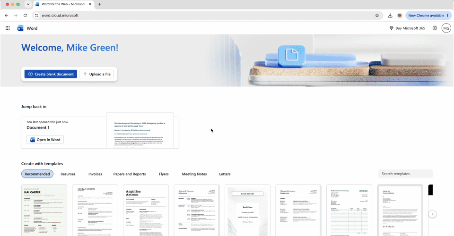Expand the tab search dropdown chevron

point(28,4)
